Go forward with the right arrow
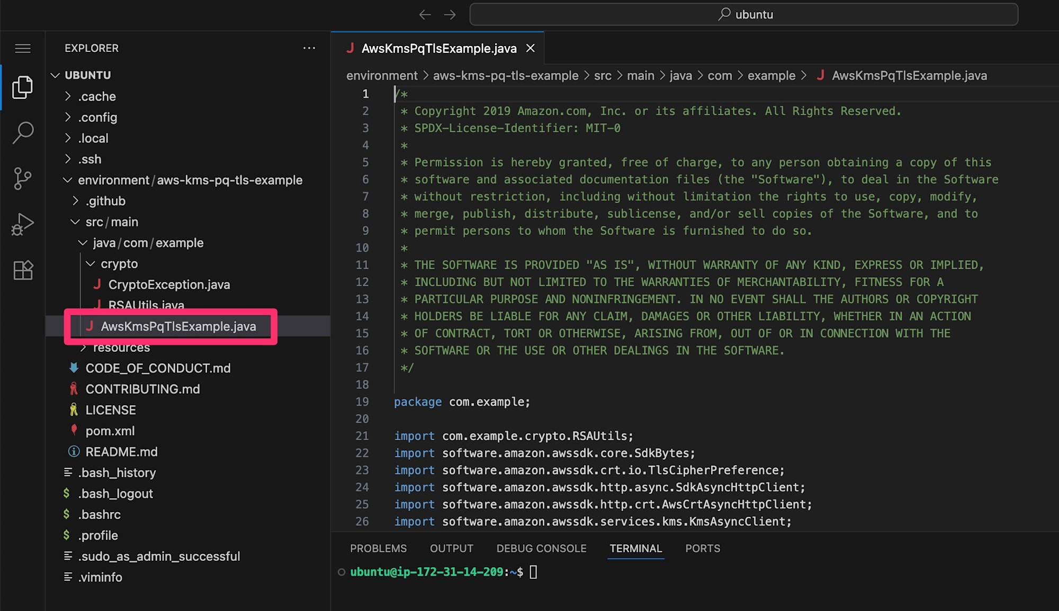 (450, 15)
